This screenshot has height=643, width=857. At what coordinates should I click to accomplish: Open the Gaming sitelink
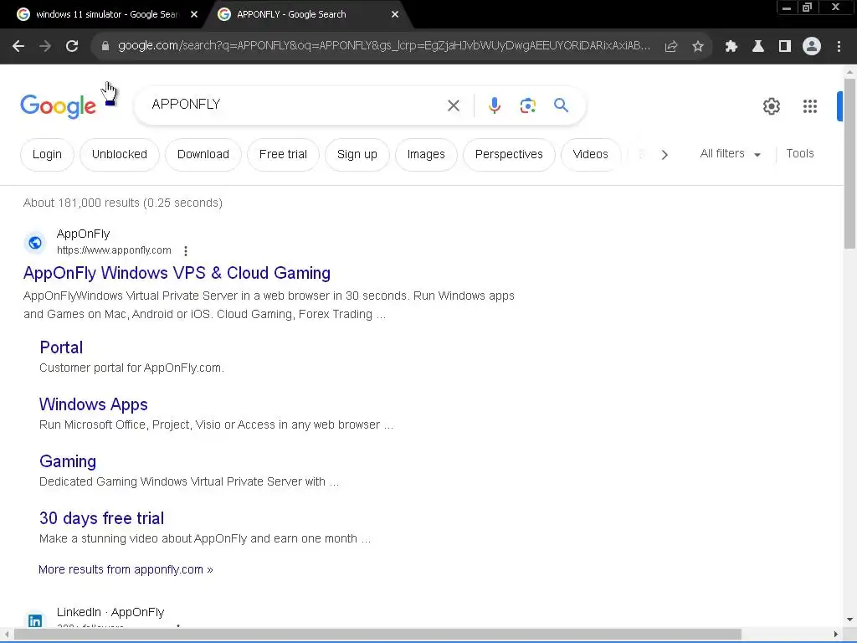point(68,461)
